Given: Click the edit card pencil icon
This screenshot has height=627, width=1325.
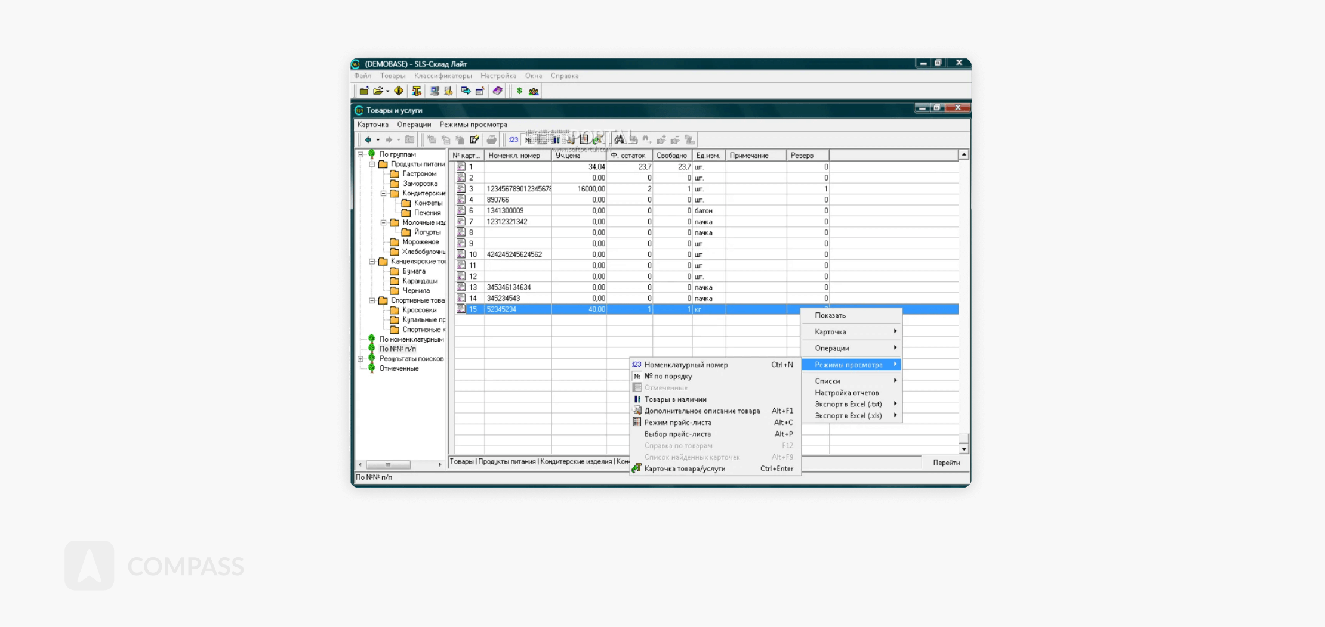Looking at the screenshot, I should (474, 139).
